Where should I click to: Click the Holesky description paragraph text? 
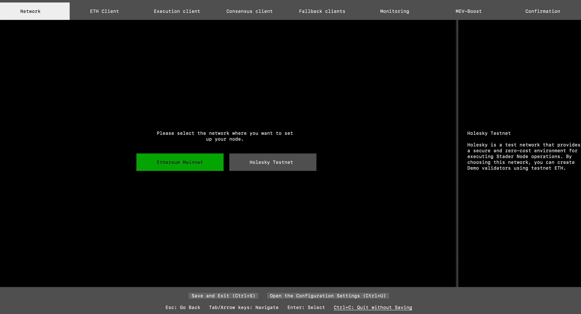coord(522,156)
